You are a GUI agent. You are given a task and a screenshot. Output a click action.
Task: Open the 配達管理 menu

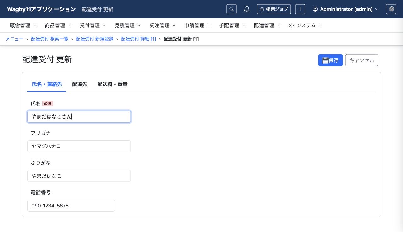pos(267,25)
